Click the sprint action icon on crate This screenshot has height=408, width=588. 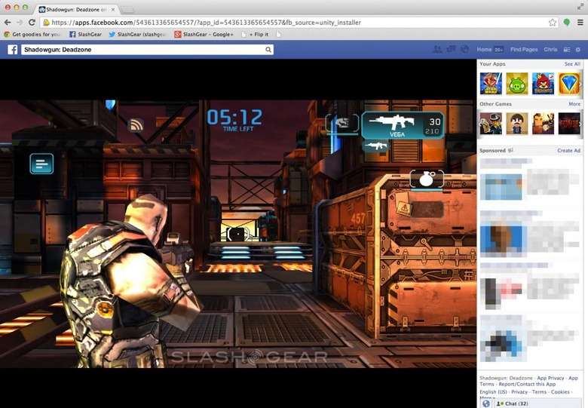click(427, 209)
